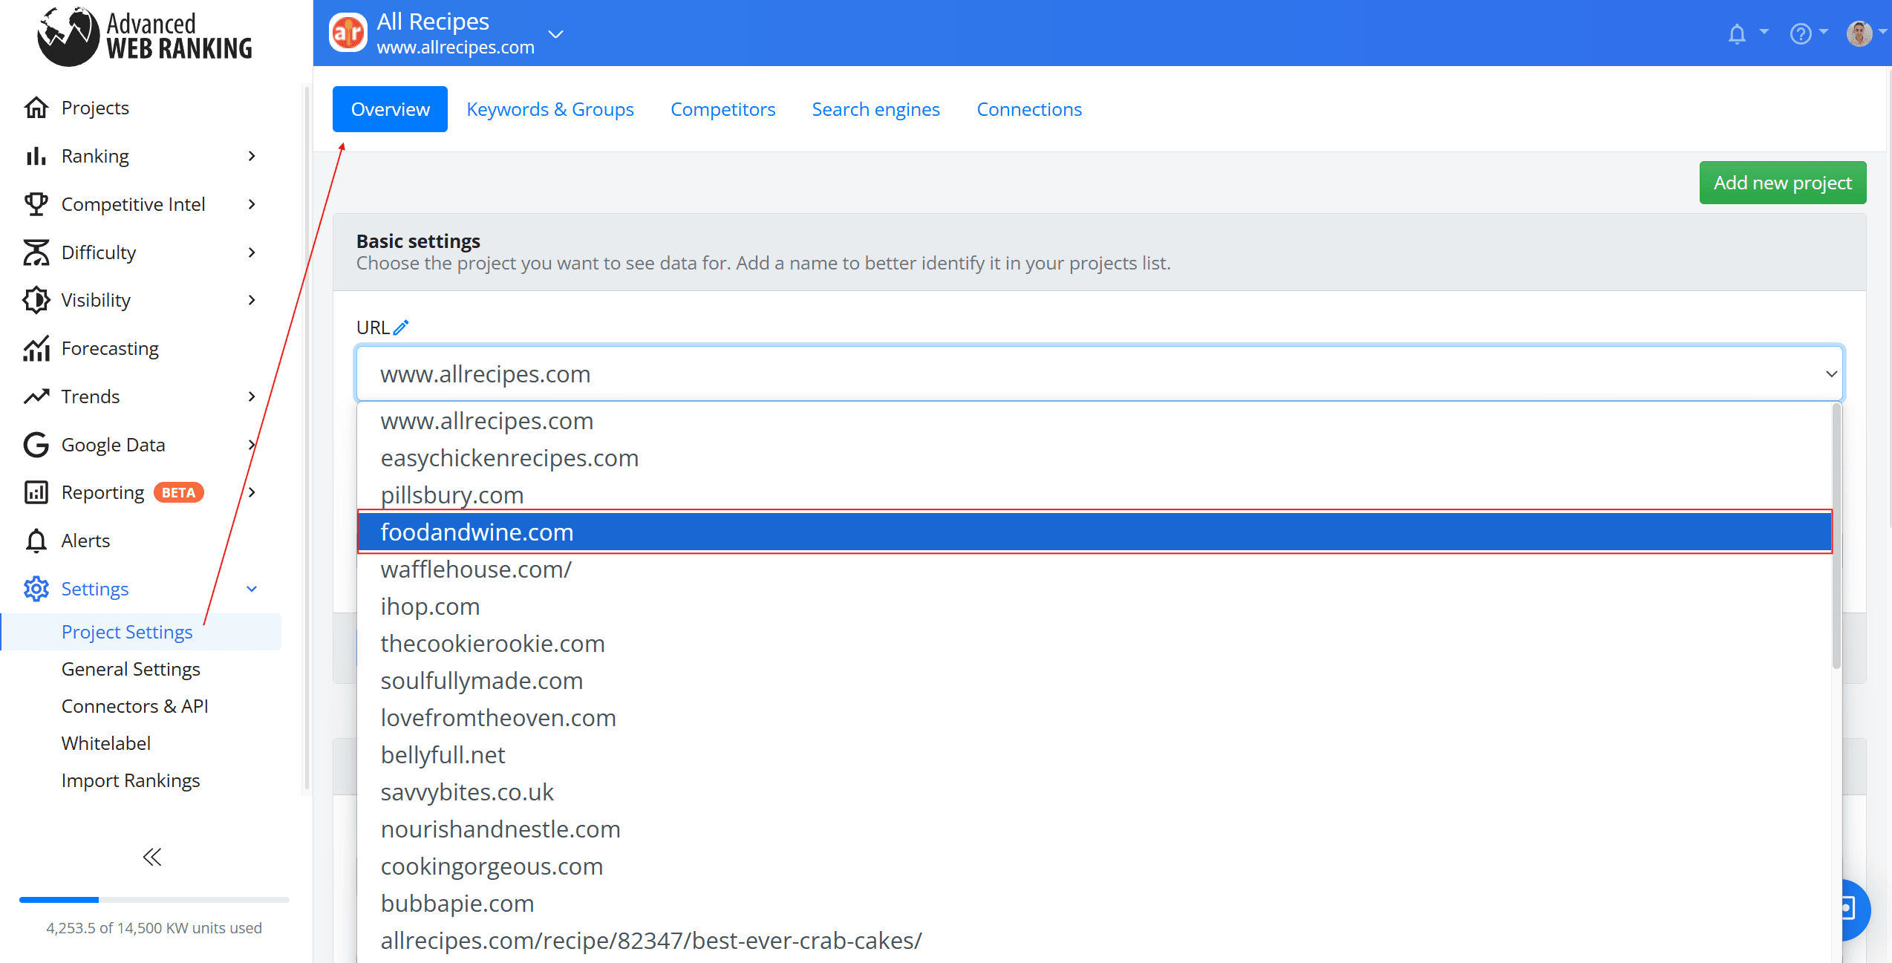Select cookingorgeous.com option
1892x963 pixels.
[x=1095, y=866]
